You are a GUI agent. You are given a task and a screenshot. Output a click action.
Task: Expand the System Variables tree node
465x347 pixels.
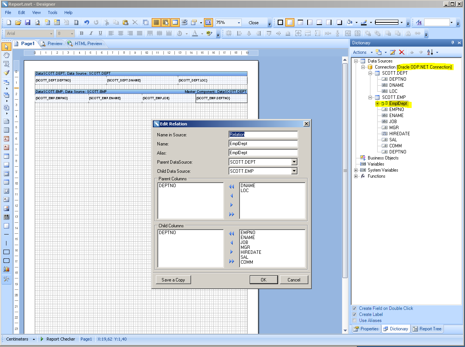coord(356,170)
